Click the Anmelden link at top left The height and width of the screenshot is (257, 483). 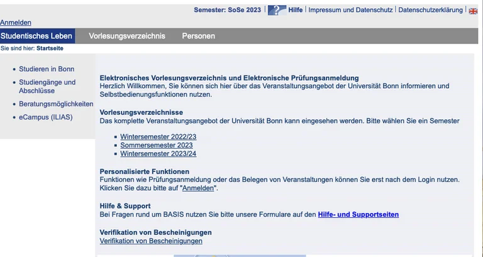(x=16, y=23)
